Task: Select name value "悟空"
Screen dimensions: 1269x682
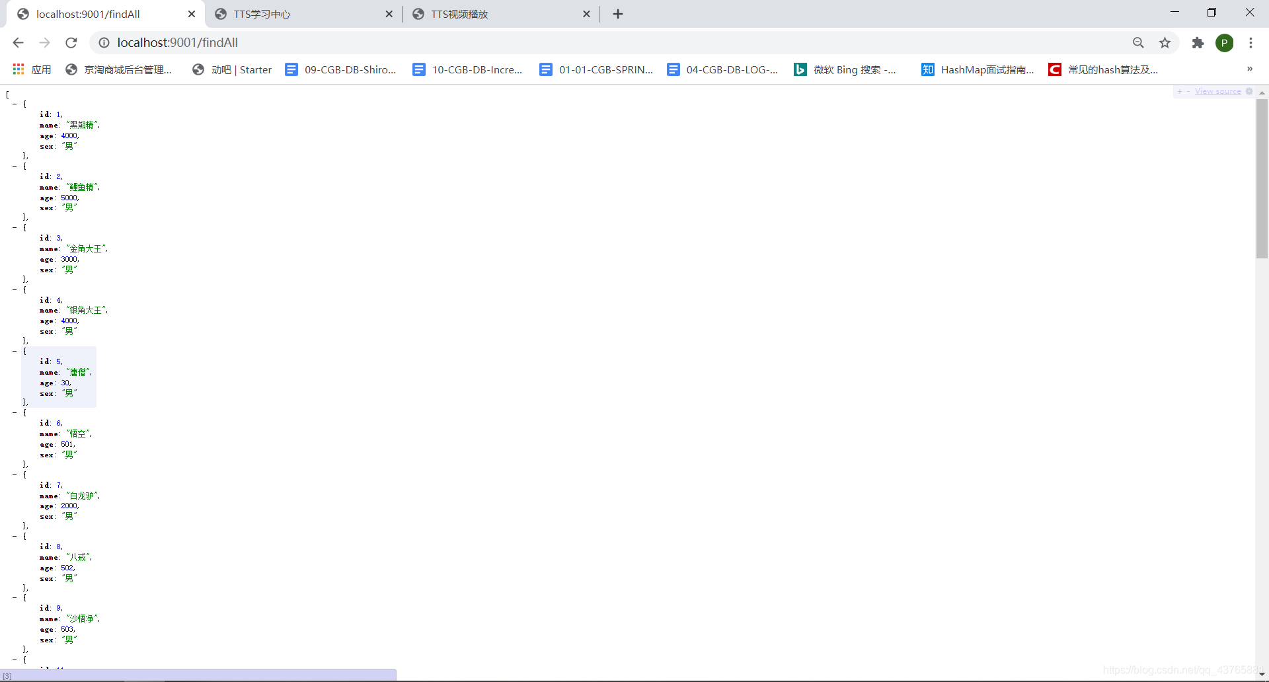Action: point(77,434)
